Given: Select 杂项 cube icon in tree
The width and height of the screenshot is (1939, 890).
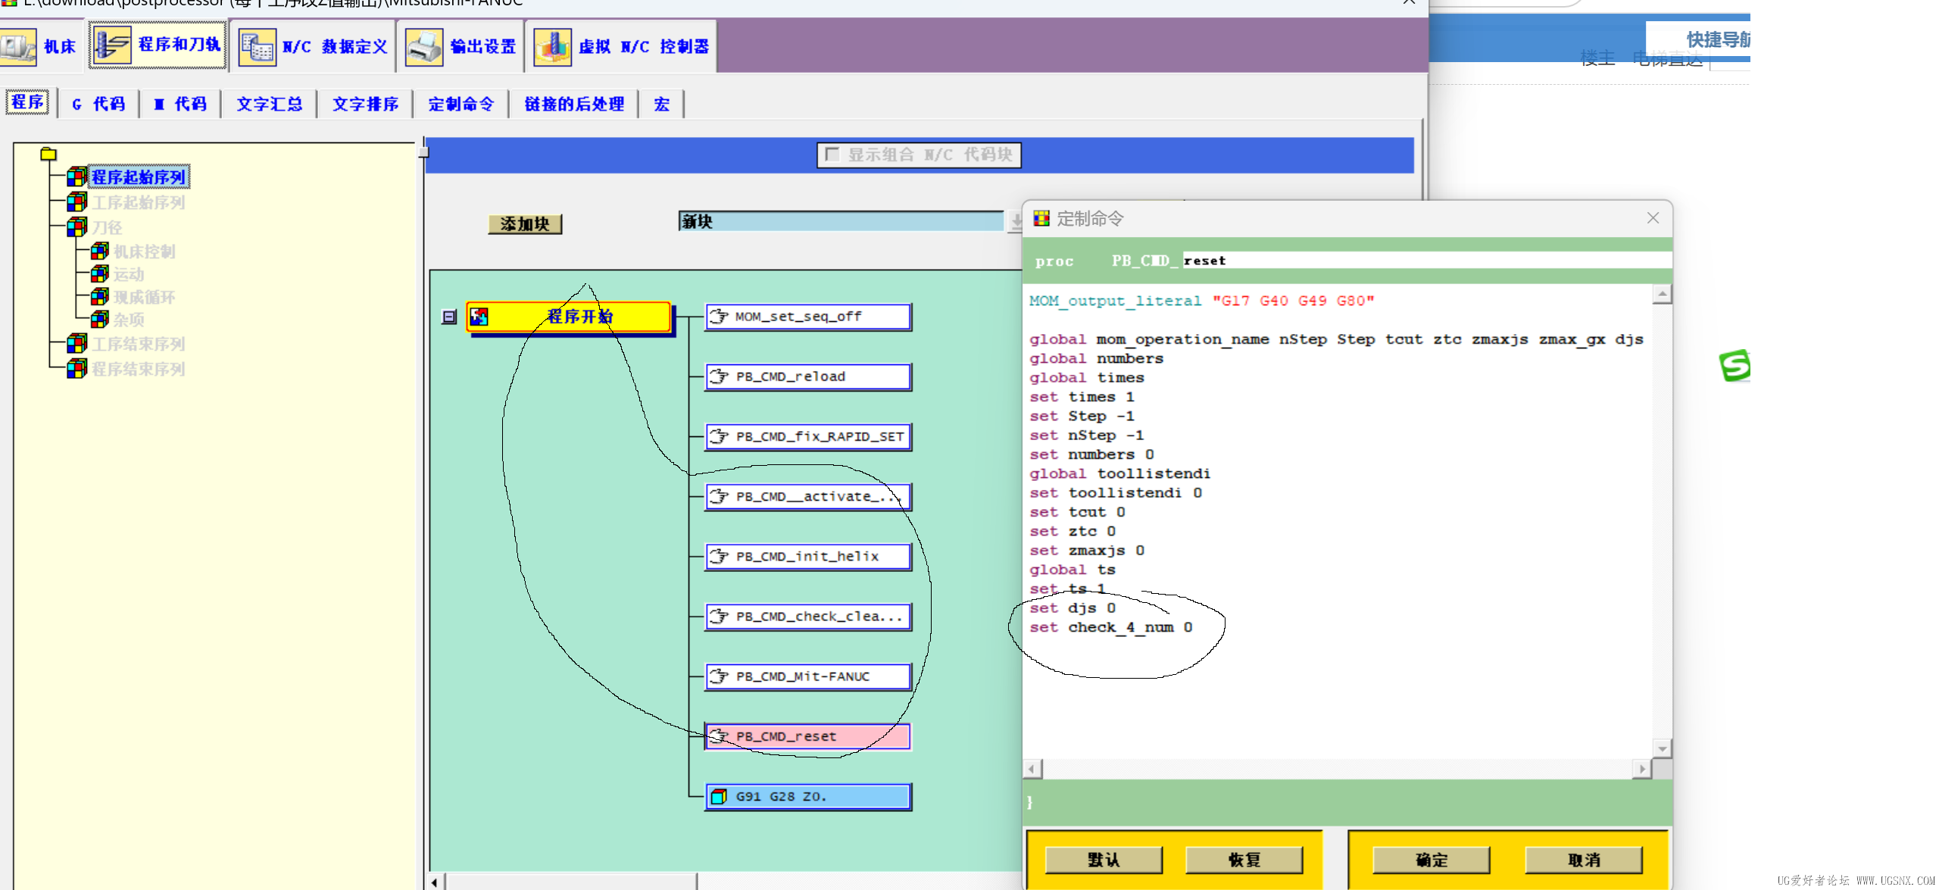Looking at the screenshot, I should [99, 319].
